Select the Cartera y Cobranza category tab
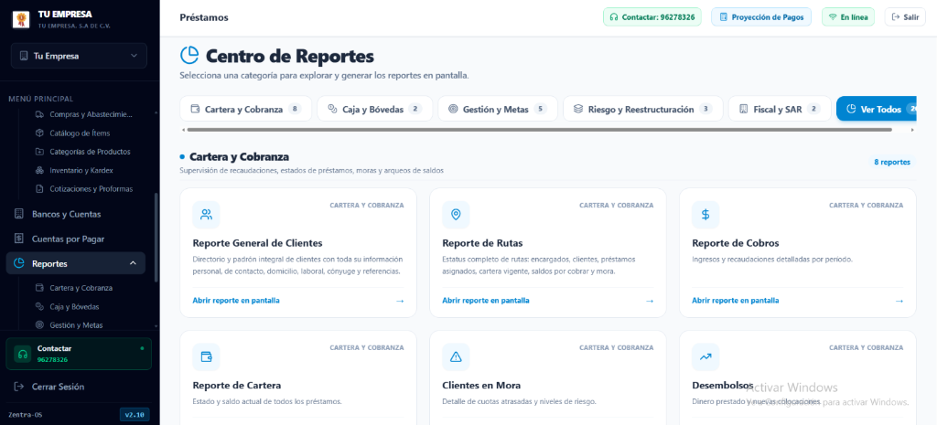This screenshot has width=937, height=425. coord(245,109)
